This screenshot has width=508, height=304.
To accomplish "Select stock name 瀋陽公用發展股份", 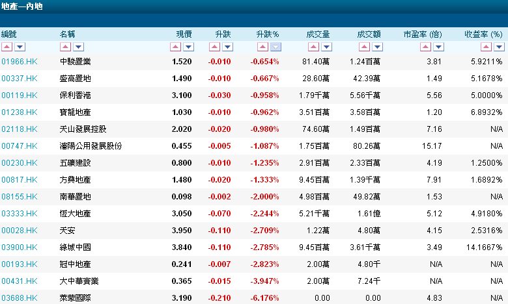I will [91, 146].
